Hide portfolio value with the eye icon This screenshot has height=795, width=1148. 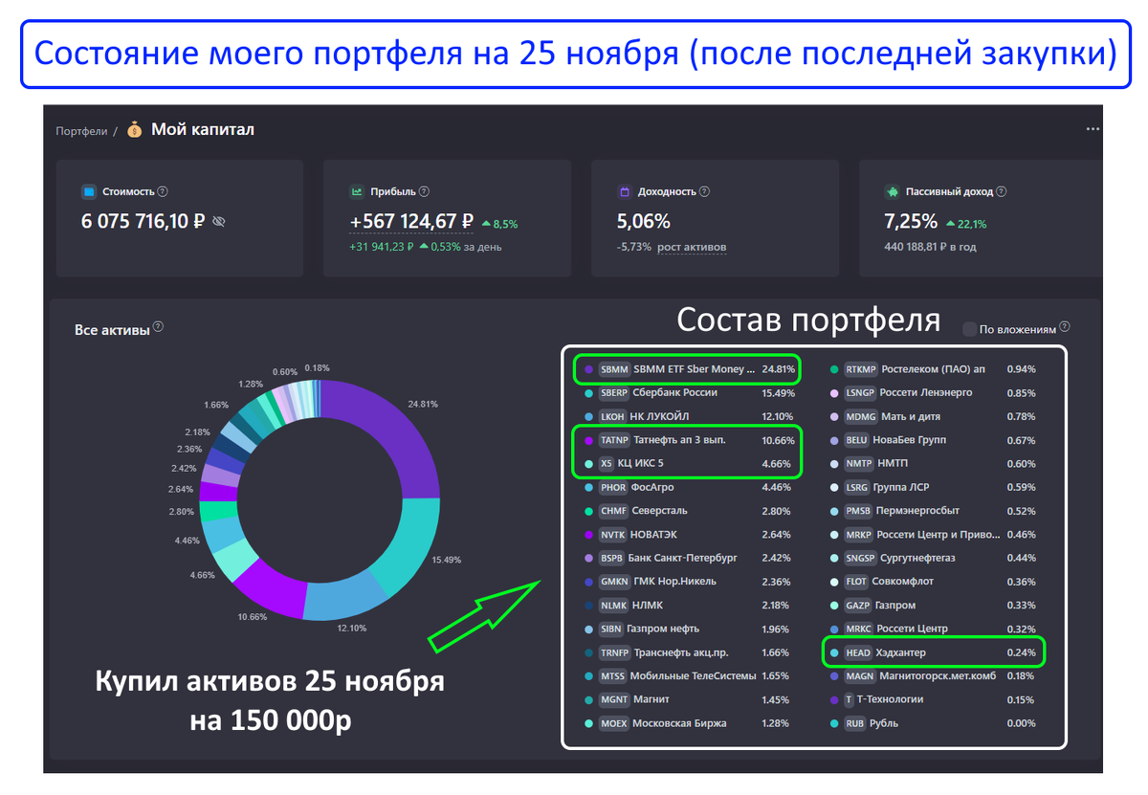coord(218,222)
